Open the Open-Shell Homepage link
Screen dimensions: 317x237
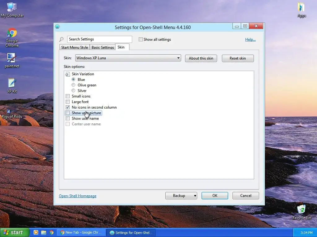click(78, 196)
